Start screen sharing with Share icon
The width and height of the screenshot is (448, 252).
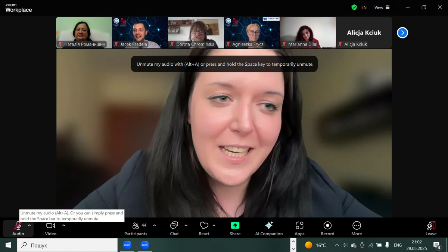coord(235,226)
